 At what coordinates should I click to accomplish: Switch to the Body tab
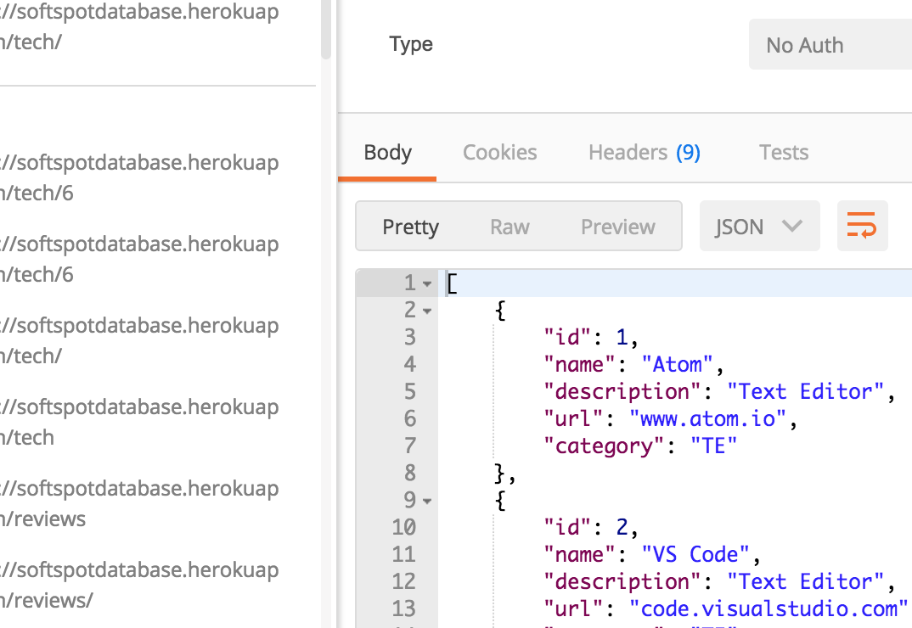click(387, 153)
